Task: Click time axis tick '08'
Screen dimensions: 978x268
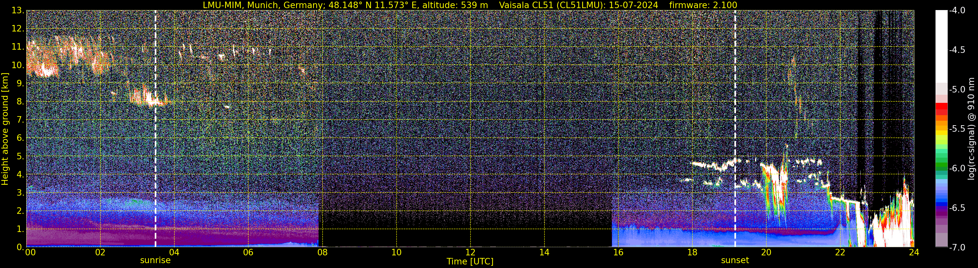Action: [322, 253]
